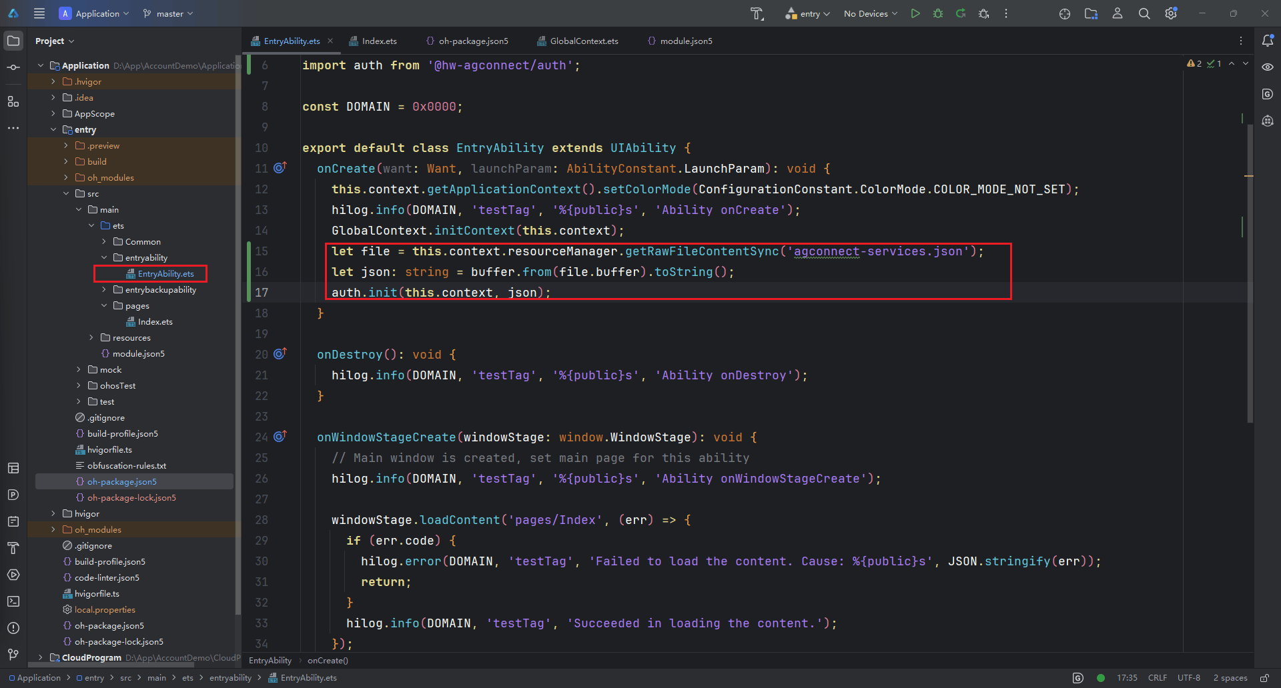The height and width of the screenshot is (688, 1281).
Task: Open the Terminal tool window
Action: click(13, 601)
